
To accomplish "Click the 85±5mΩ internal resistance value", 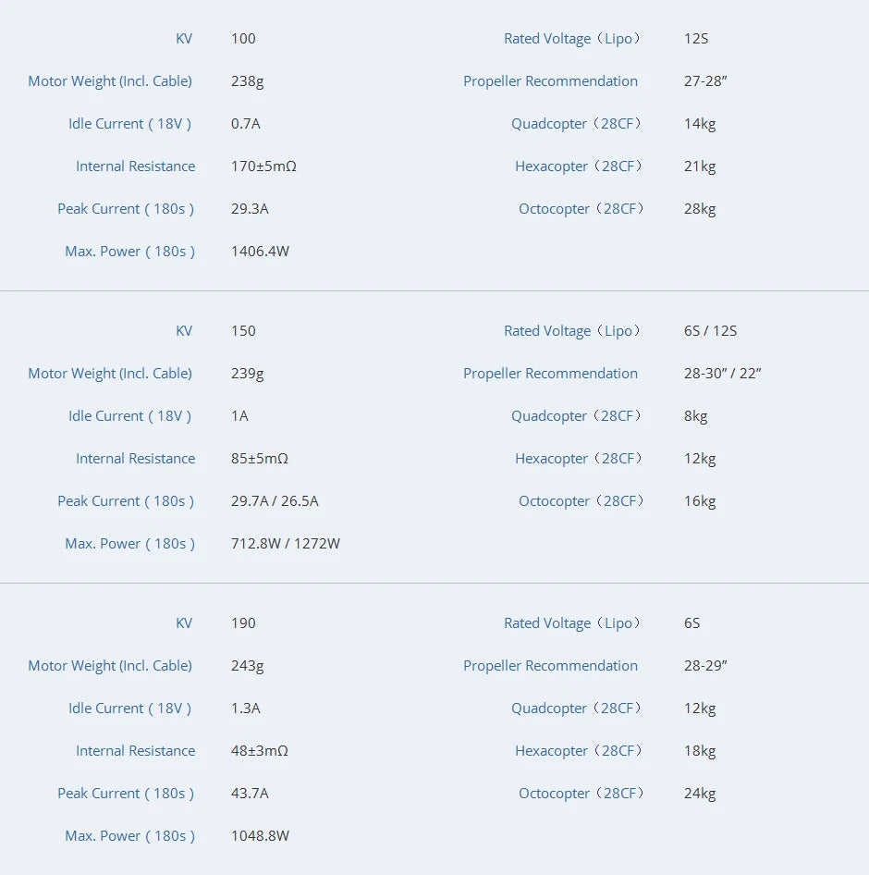I will 260,459.
